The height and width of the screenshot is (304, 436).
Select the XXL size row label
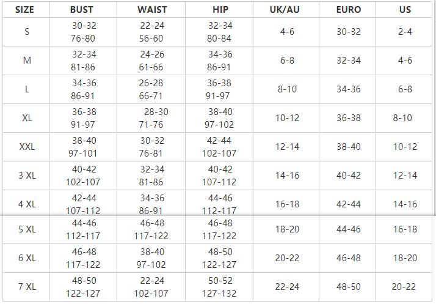(x=27, y=147)
